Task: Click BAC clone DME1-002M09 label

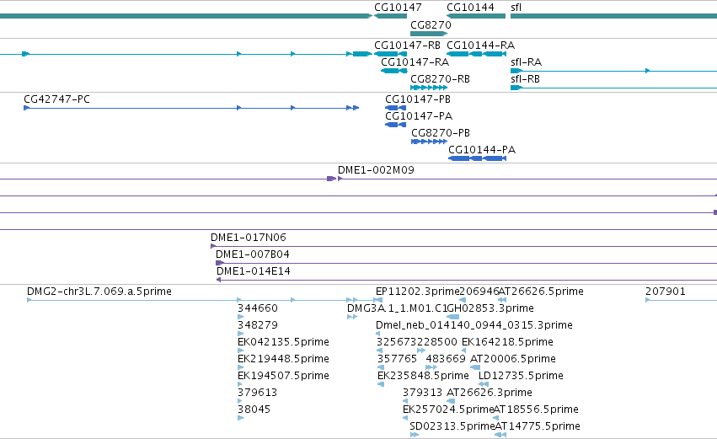Action: coord(376,170)
